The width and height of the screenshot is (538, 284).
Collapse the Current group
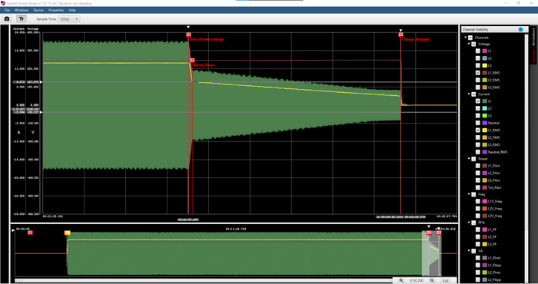[469, 94]
